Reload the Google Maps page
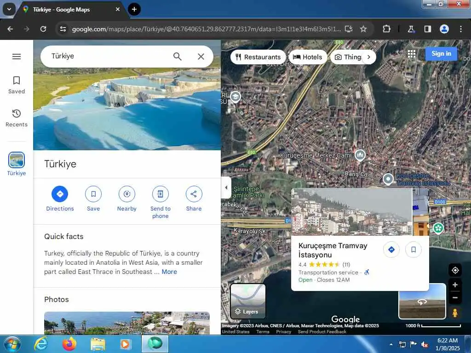This screenshot has width=471, height=353. coord(43,29)
